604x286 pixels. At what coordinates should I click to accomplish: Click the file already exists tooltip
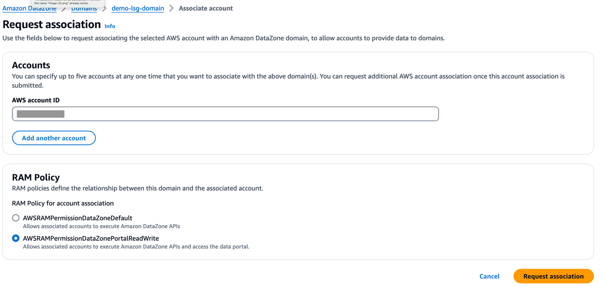point(67,3)
